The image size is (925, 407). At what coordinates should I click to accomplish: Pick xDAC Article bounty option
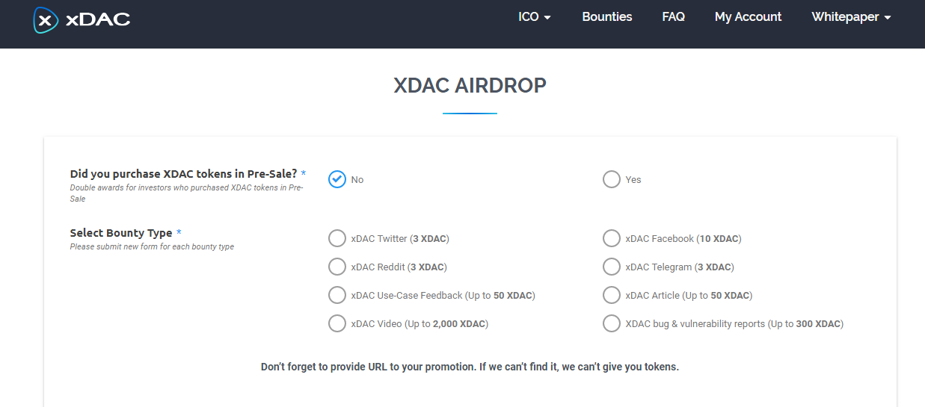pyautogui.click(x=612, y=295)
